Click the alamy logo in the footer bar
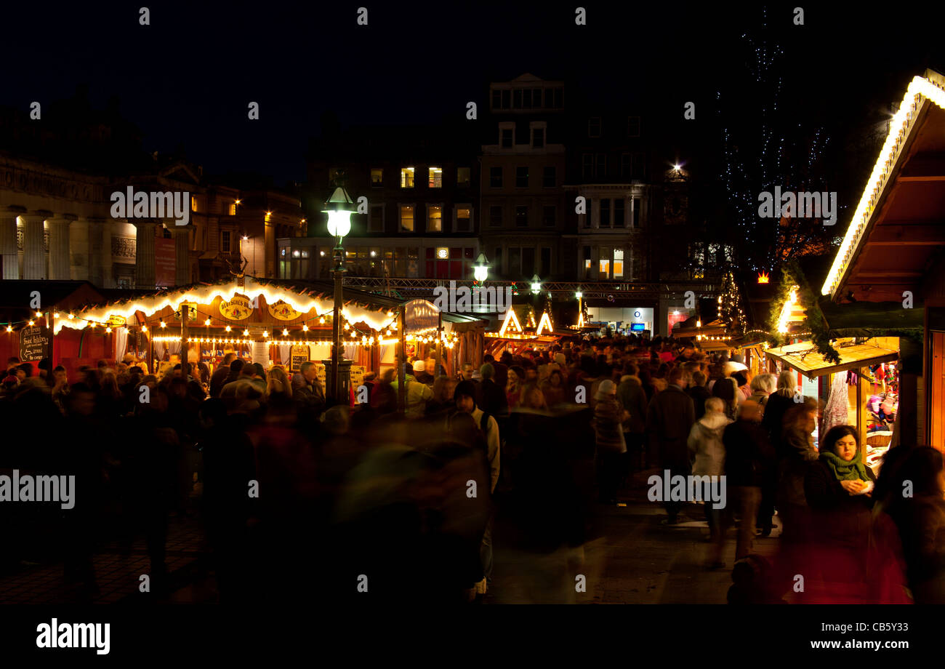Image resolution: width=945 pixels, height=669 pixels. (73, 636)
